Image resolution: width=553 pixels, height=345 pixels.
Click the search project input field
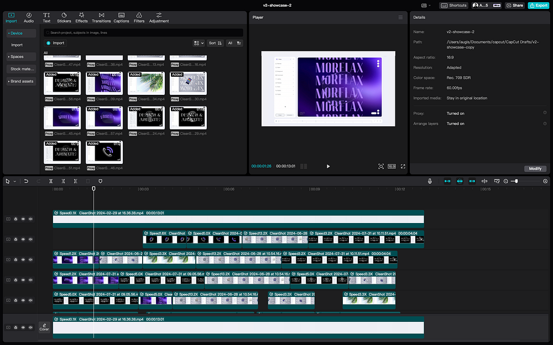[x=144, y=33]
